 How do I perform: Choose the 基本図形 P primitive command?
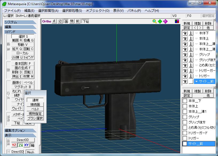pyautogui.click(x=23, y=64)
